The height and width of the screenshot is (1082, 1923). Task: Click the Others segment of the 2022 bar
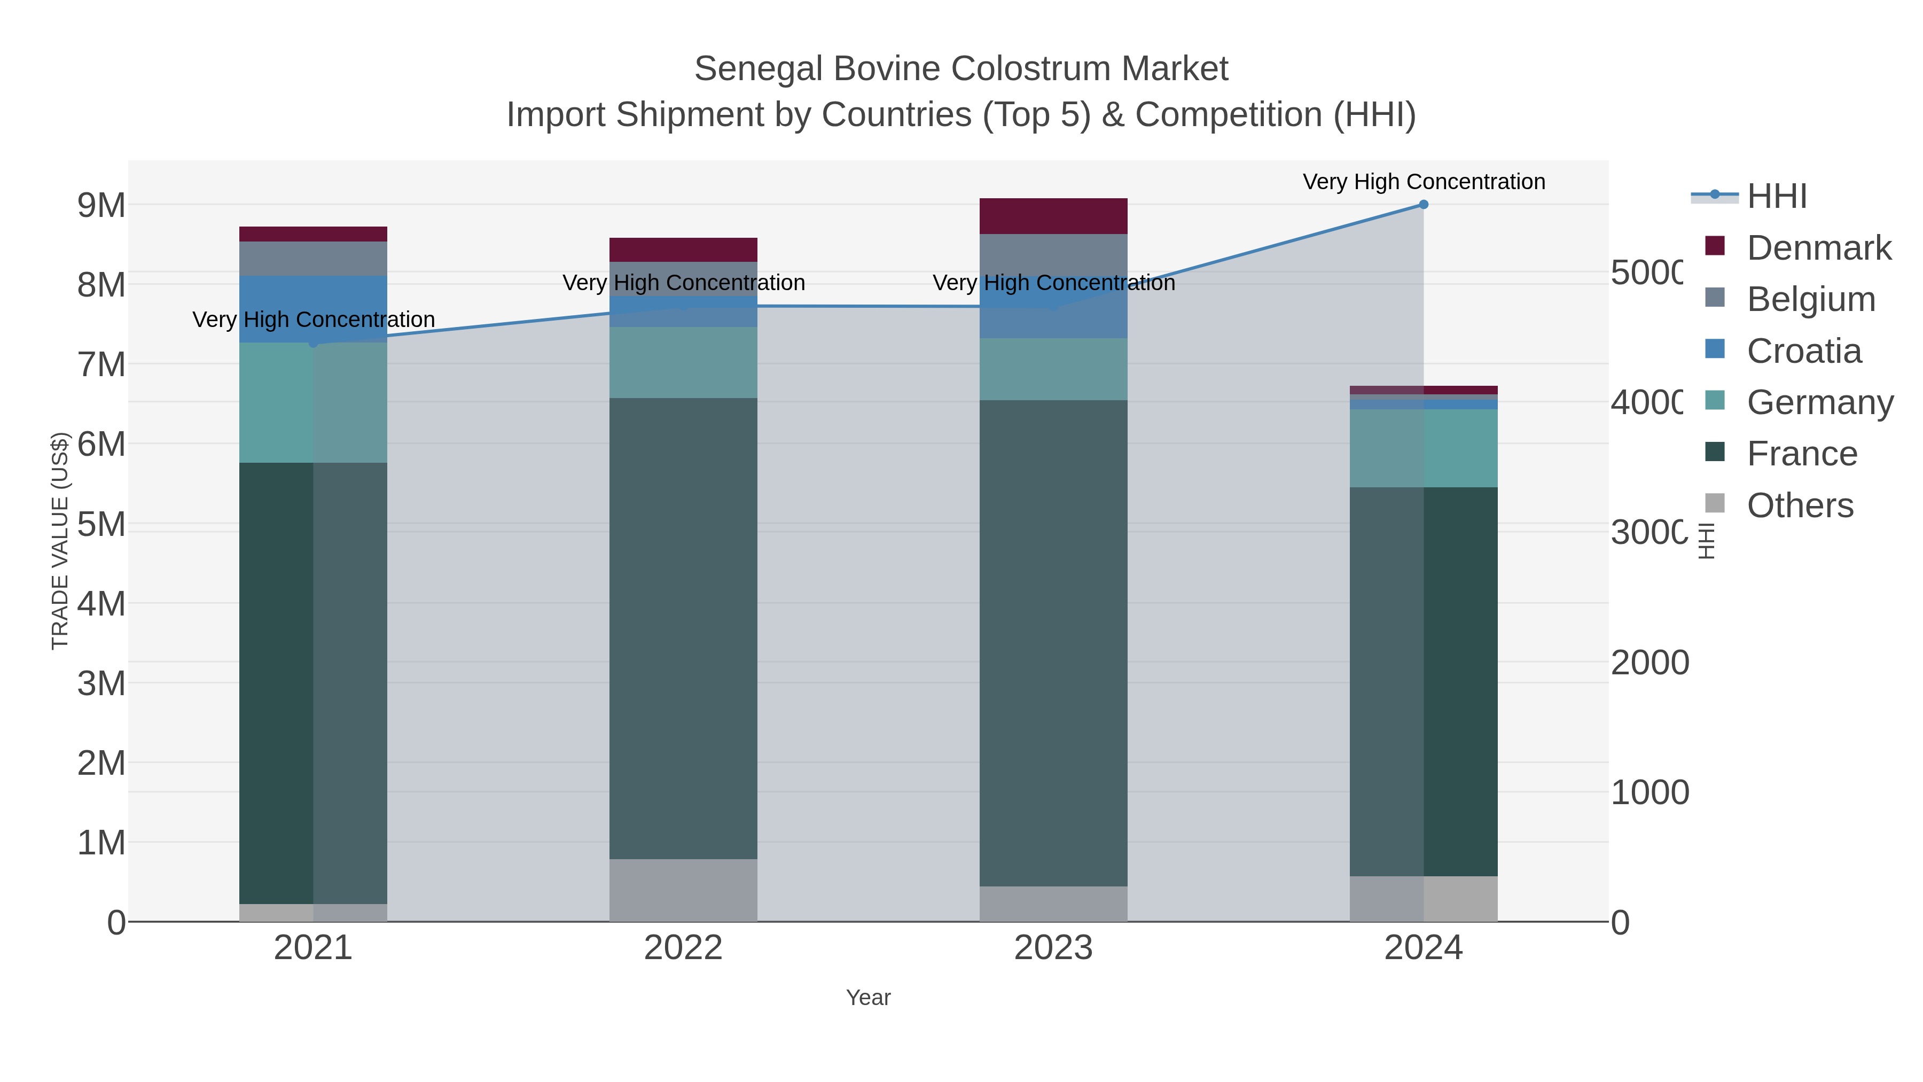pyautogui.click(x=683, y=890)
